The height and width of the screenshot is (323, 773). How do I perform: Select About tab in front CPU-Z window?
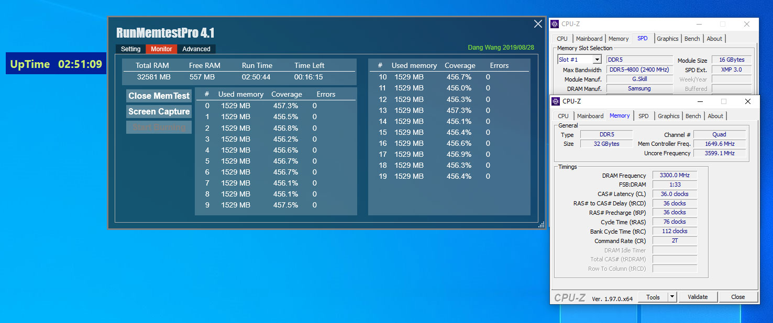point(715,116)
